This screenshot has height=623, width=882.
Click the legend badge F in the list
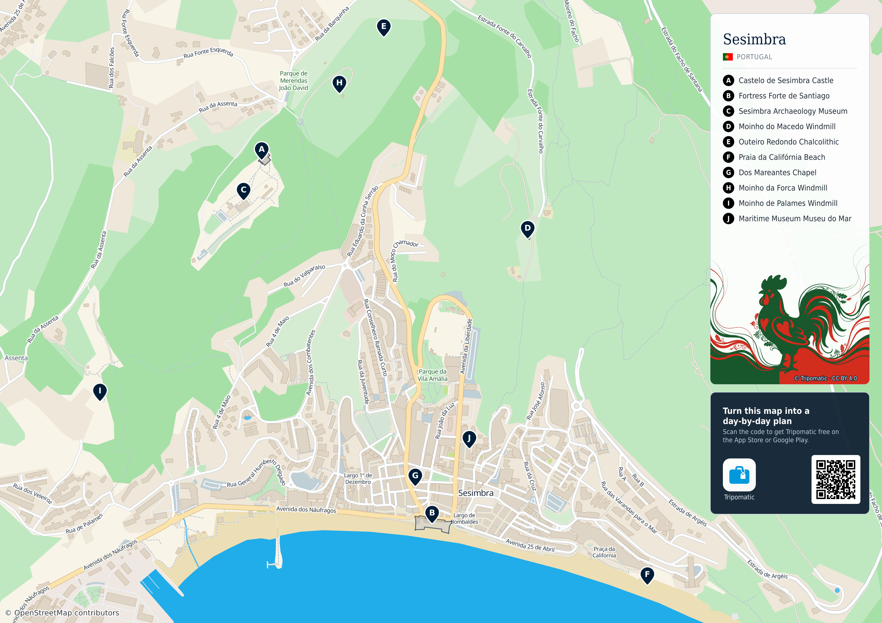click(x=728, y=157)
